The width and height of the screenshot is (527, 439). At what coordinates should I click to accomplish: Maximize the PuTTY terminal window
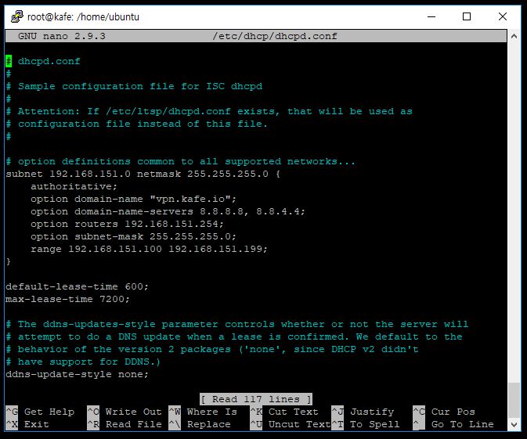pyautogui.click(x=467, y=16)
